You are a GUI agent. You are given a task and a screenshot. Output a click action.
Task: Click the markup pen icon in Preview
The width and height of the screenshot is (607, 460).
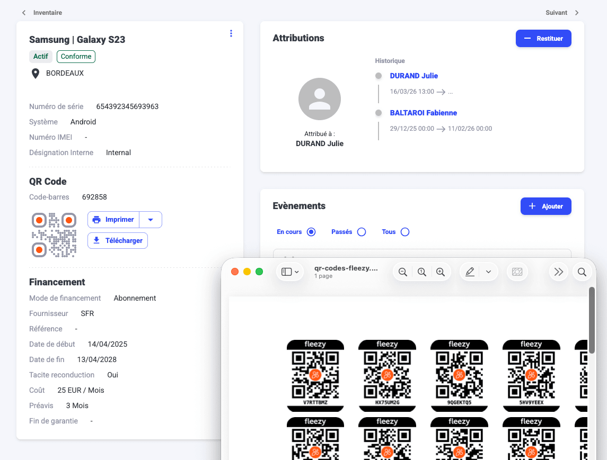(x=470, y=272)
